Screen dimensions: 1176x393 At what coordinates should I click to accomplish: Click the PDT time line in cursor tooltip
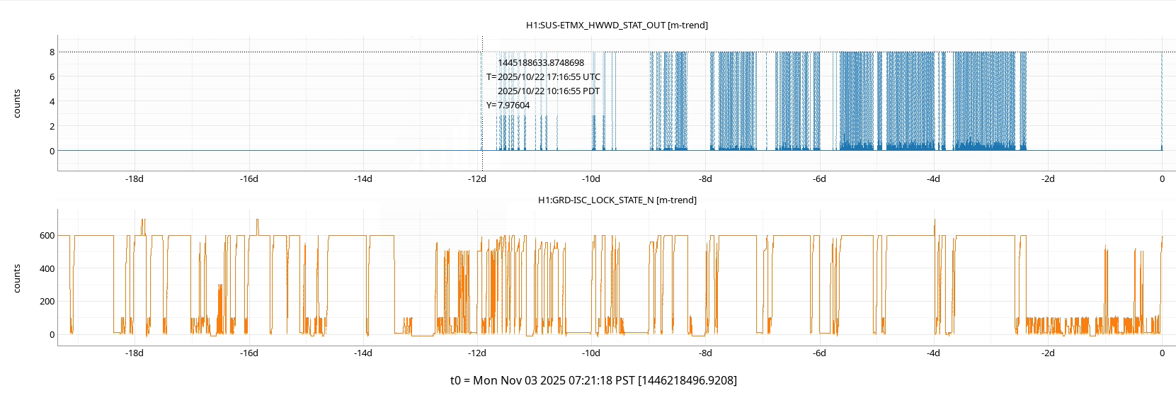(x=548, y=91)
